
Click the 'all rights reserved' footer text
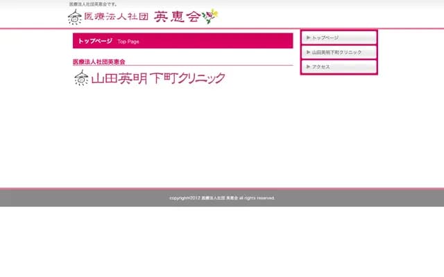click(x=257, y=198)
